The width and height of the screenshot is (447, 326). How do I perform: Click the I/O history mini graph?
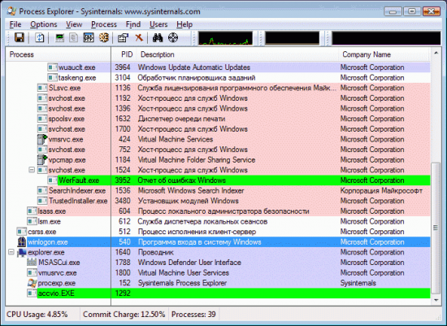coord(386,38)
